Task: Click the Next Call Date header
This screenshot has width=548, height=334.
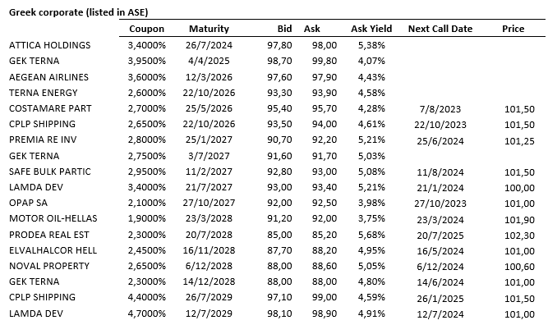Action: pos(440,29)
